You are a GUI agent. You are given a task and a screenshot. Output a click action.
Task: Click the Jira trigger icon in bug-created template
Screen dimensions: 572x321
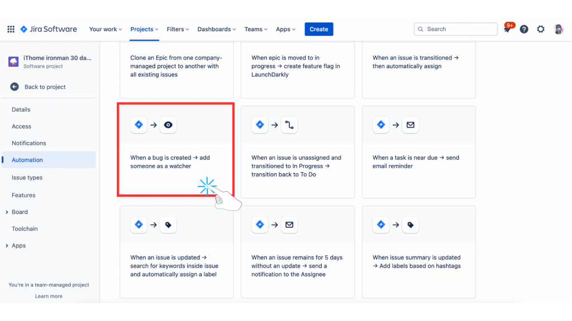[x=139, y=125]
